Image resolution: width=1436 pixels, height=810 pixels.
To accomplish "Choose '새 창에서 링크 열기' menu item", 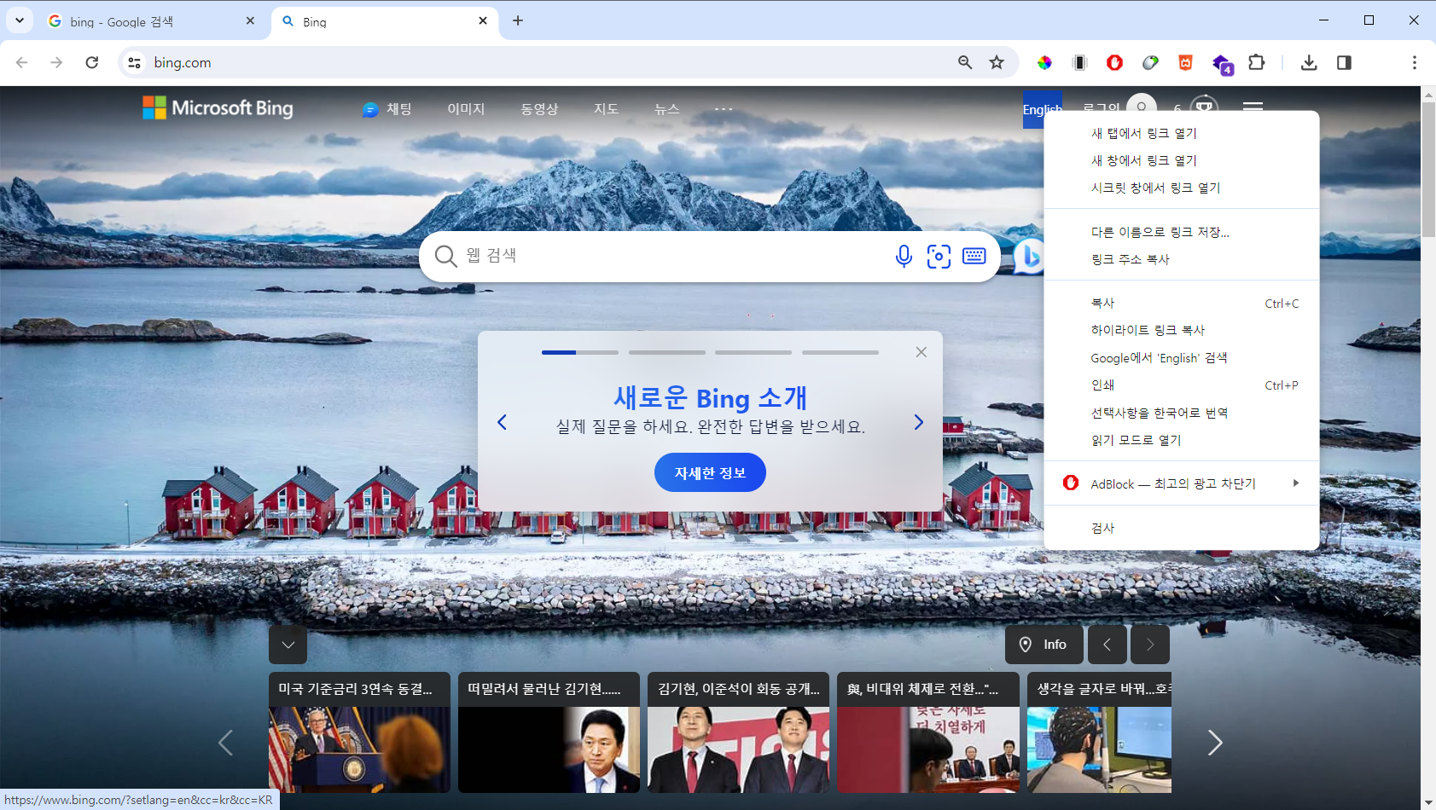I will coord(1182,160).
